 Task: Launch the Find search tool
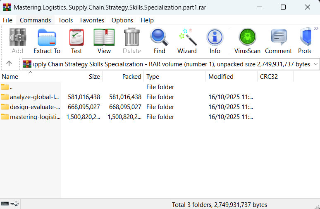pos(159,41)
